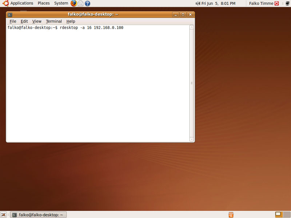Open the terminal Help menu
The image size is (291, 218).
[x=71, y=21]
